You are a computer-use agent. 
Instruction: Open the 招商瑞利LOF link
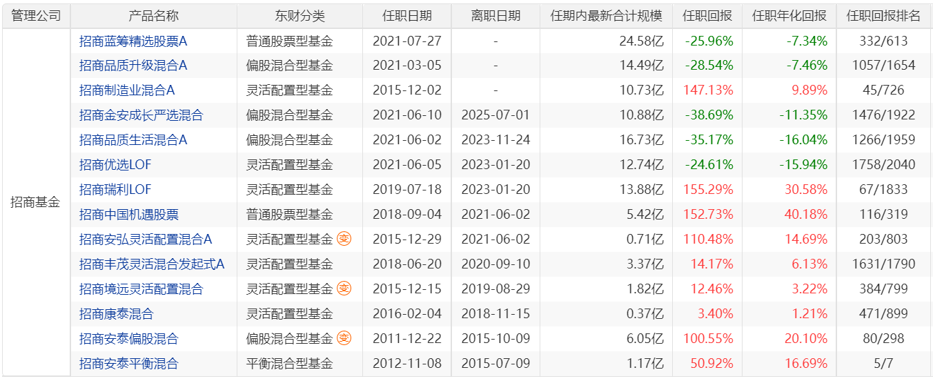pyautogui.click(x=115, y=190)
